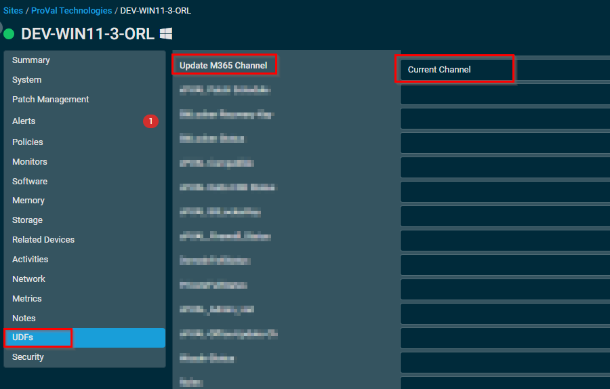
Task: Open the Summary tab
Action: [31, 60]
